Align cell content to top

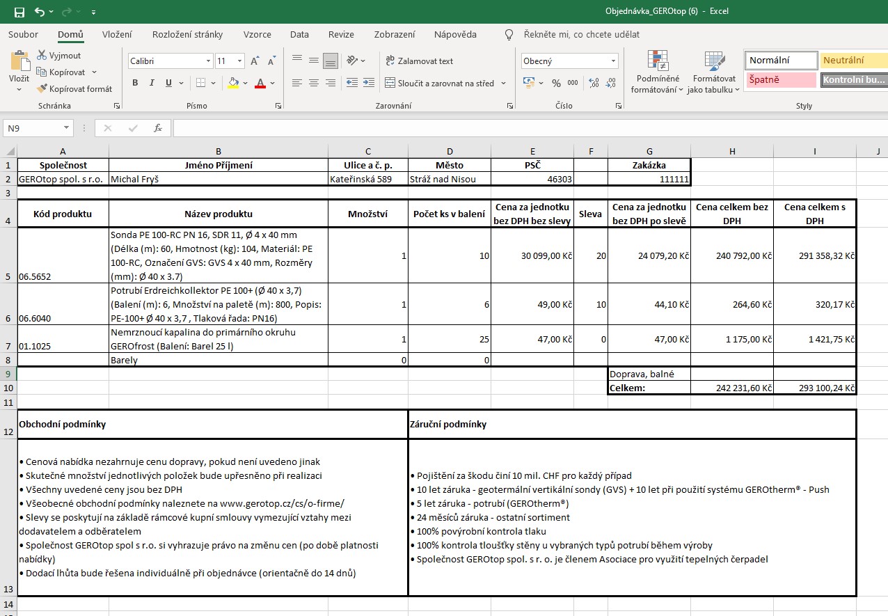click(x=297, y=61)
